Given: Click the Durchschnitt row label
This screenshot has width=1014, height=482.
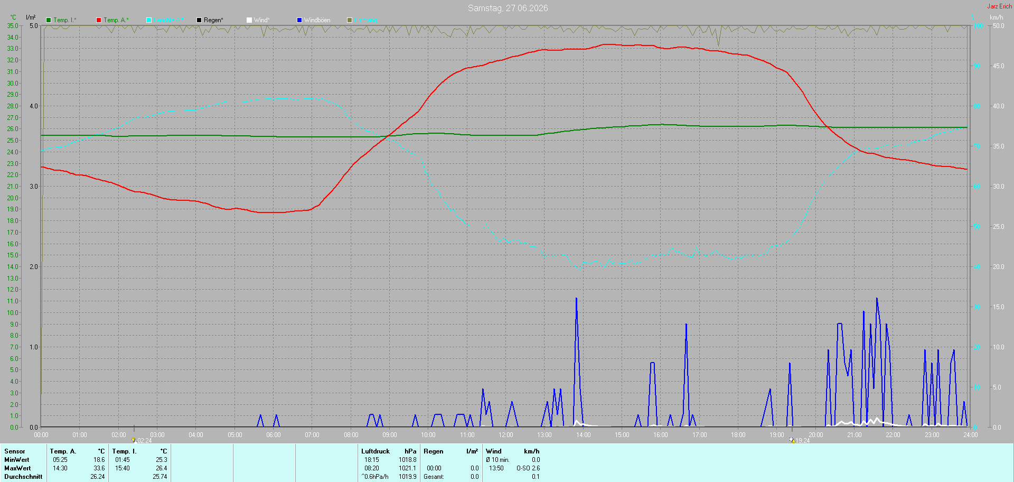Looking at the screenshot, I should 23,477.
